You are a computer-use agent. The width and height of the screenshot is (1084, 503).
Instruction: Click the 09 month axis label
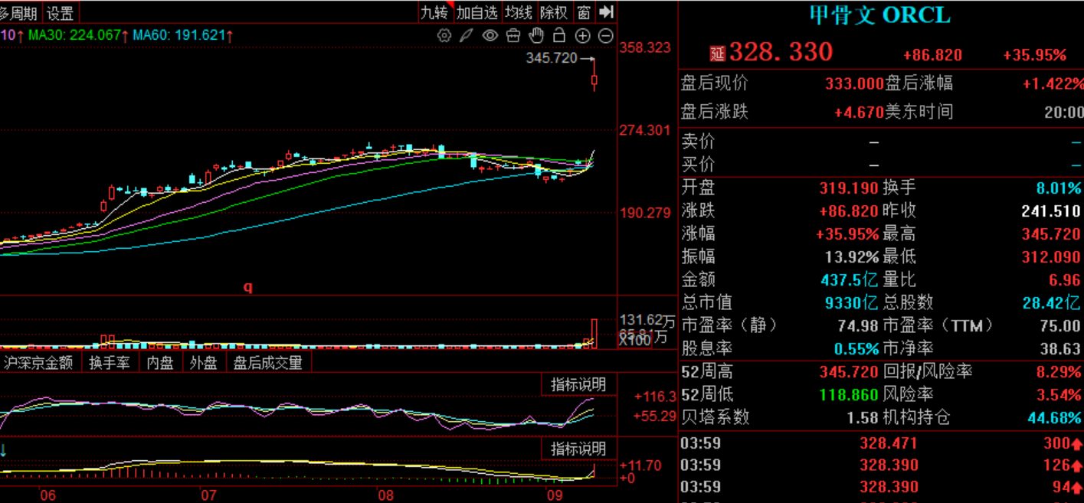[556, 495]
